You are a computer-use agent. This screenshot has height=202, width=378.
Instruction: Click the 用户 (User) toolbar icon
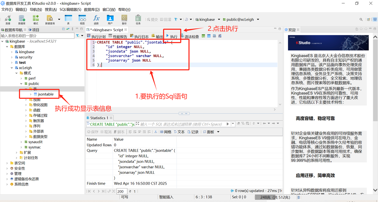click(110, 19)
